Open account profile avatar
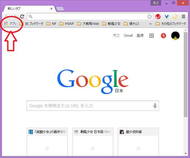 pyautogui.click(x=175, y=36)
